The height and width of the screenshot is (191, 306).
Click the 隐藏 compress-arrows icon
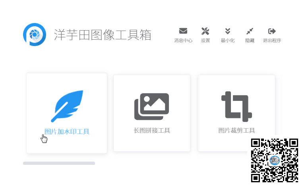click(x=250, y=31)
